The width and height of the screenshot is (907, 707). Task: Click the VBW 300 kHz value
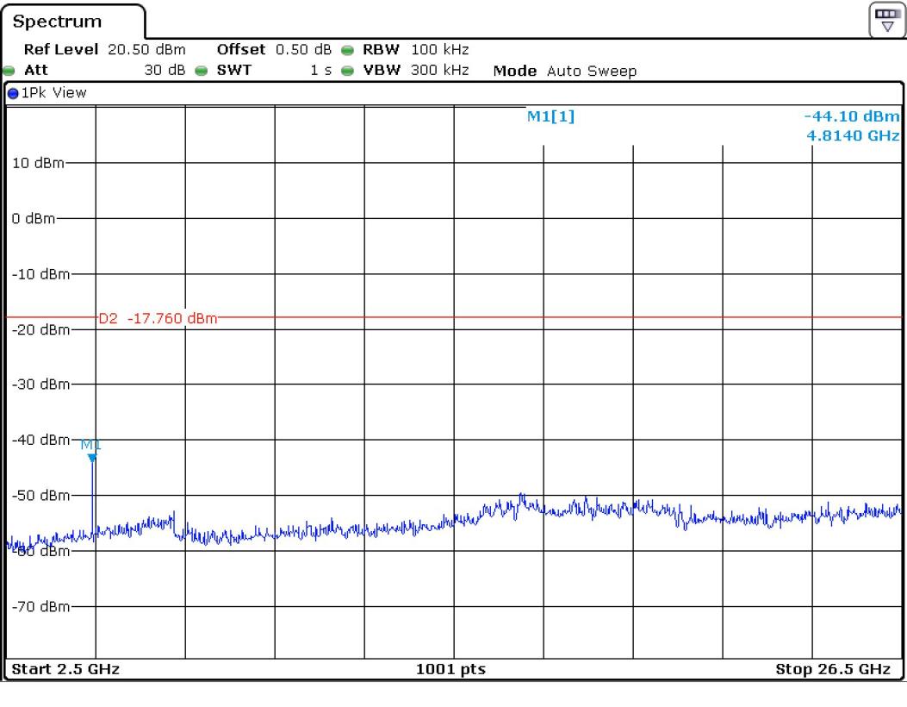click(439, 70)
